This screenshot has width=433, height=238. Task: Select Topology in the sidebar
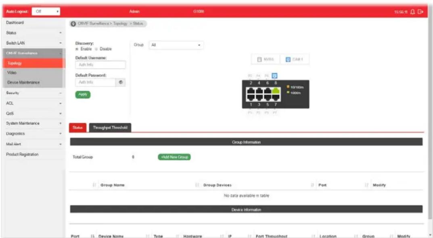tap(33, 63)
